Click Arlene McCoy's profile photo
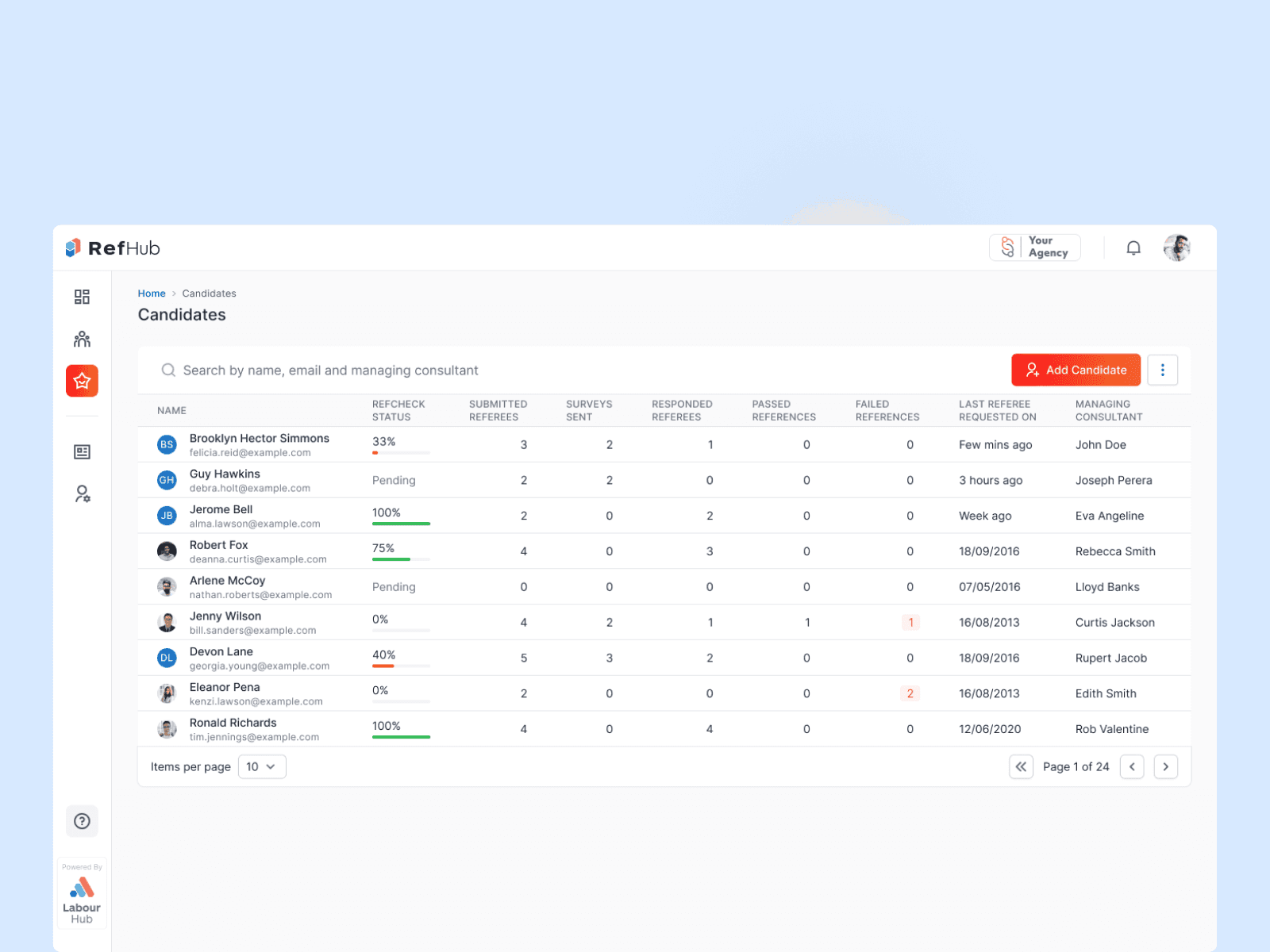The image size is (1270, 952). [x=167, y=587]
